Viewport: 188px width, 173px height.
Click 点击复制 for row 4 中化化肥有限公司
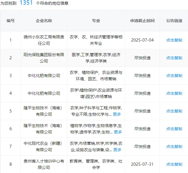174,93
